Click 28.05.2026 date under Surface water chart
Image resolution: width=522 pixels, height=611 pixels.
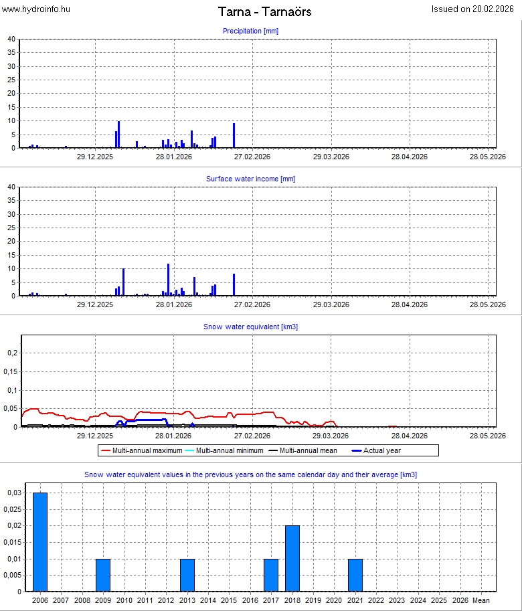click(x=487, y=304)
